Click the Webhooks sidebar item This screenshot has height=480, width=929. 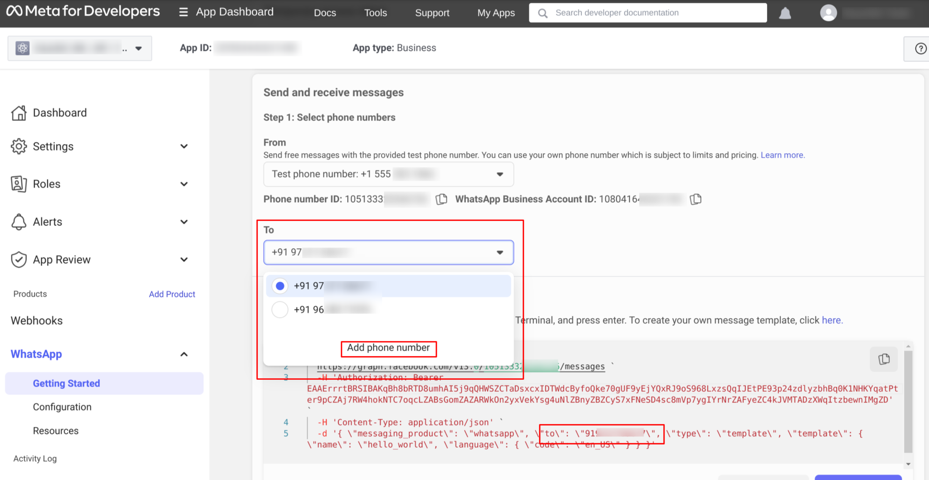coord(36,320)
